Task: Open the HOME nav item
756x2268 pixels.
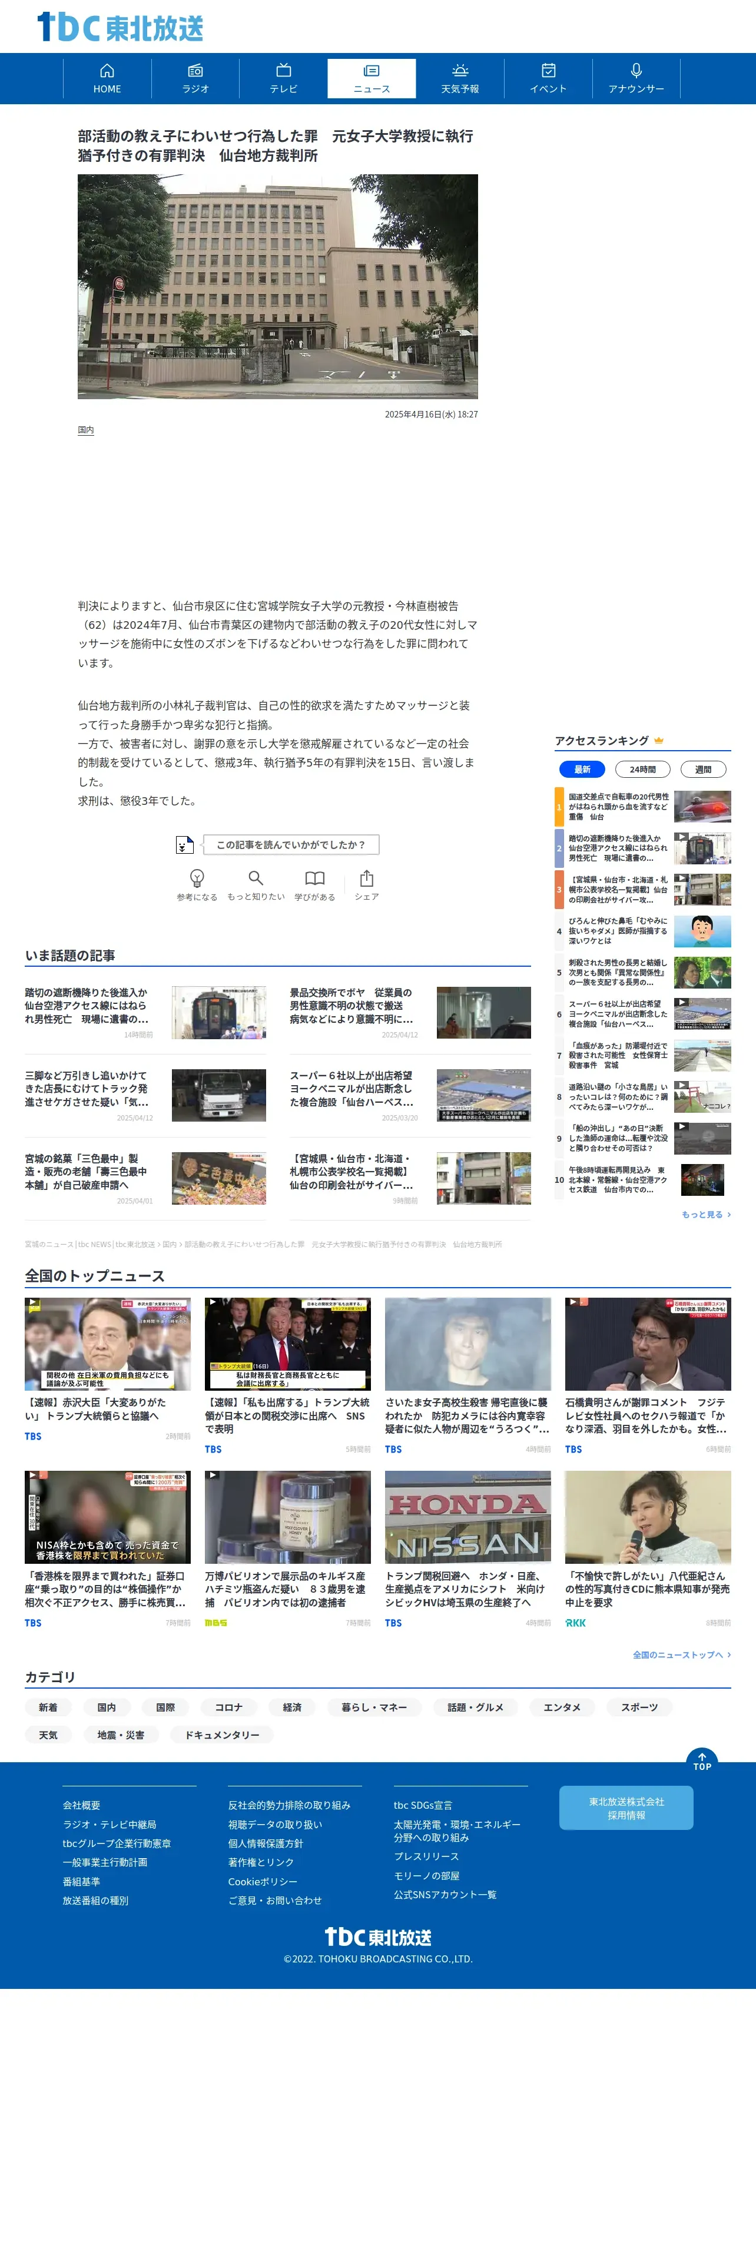Action: click(107, 78)
